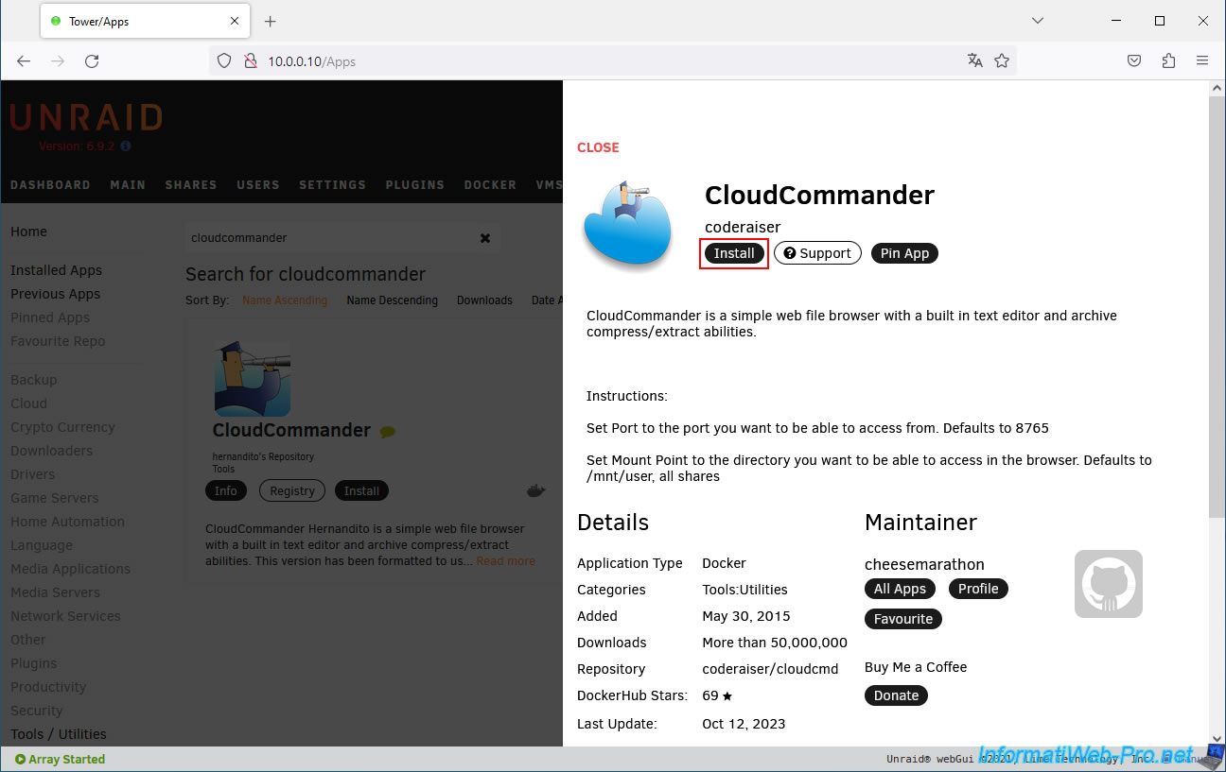The image size is (1226, 772).
Task: Open the Firefox hamburger application menu
Action: tap(1202, 60)
